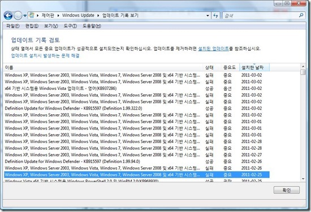
Task: Minimize the update history window
Action: (278, 3)
